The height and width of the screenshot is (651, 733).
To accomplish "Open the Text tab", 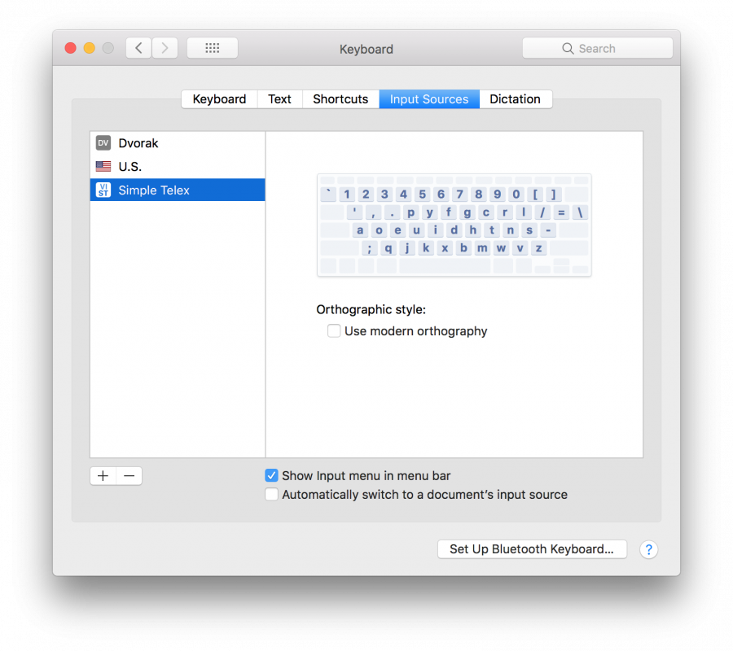I will click(x=279, y=99).
